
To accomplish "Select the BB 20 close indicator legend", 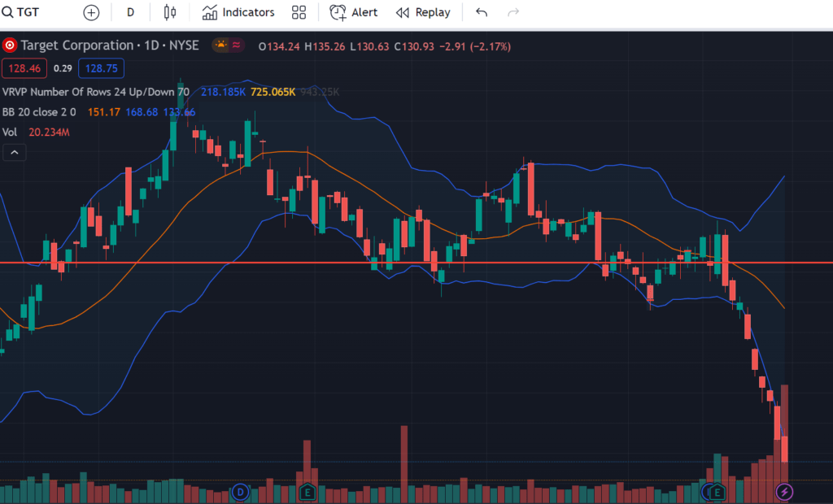I will click(x=39, y=112).
